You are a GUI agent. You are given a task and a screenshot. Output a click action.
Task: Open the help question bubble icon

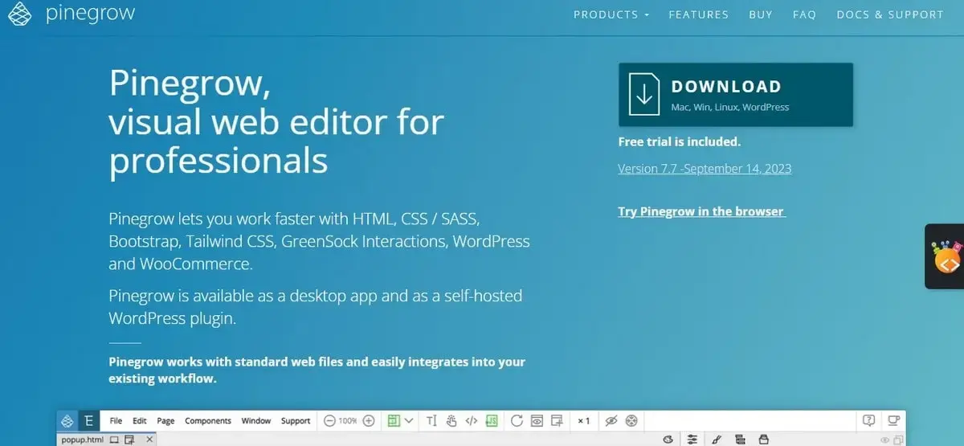tap(868, 420)
